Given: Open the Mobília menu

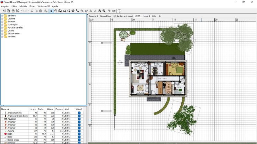Looking at the screenshot, I should [x=23, y=6].
